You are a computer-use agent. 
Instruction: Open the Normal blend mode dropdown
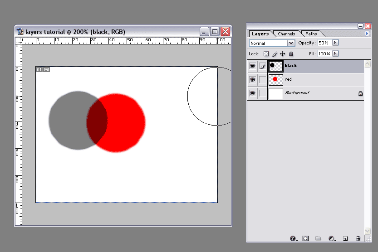[x=291, y=43]
